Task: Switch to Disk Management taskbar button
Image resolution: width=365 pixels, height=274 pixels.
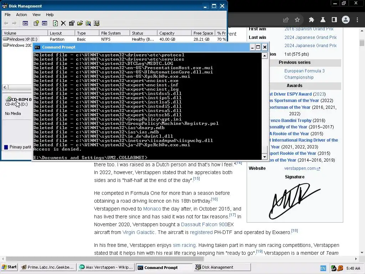Action: click(x=222, y=267)
